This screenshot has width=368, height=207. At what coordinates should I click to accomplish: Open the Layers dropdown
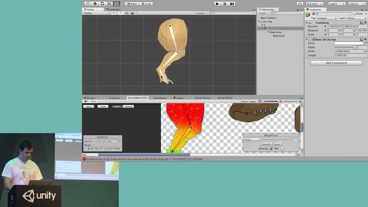[x=336, y=4]
